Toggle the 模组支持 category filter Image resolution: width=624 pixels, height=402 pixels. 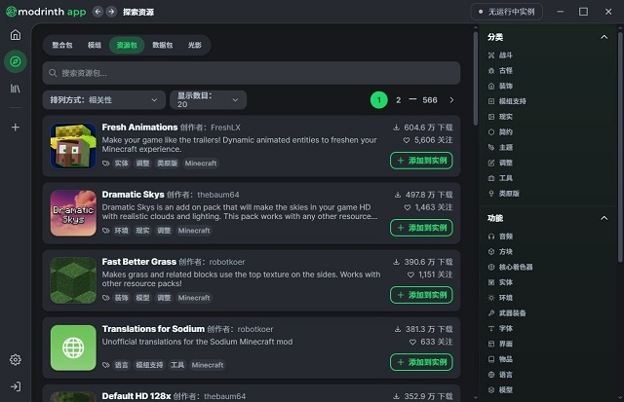pos(507,101)
